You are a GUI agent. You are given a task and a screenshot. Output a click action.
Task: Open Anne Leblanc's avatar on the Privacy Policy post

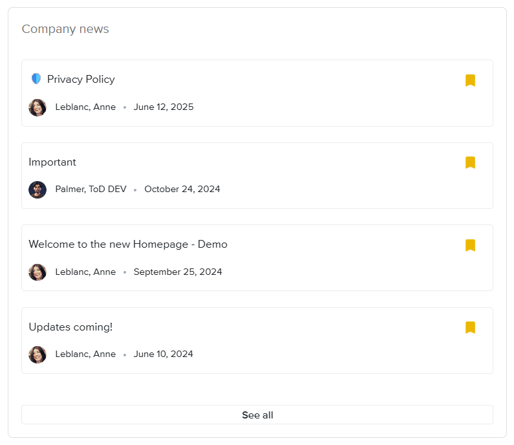37,107
